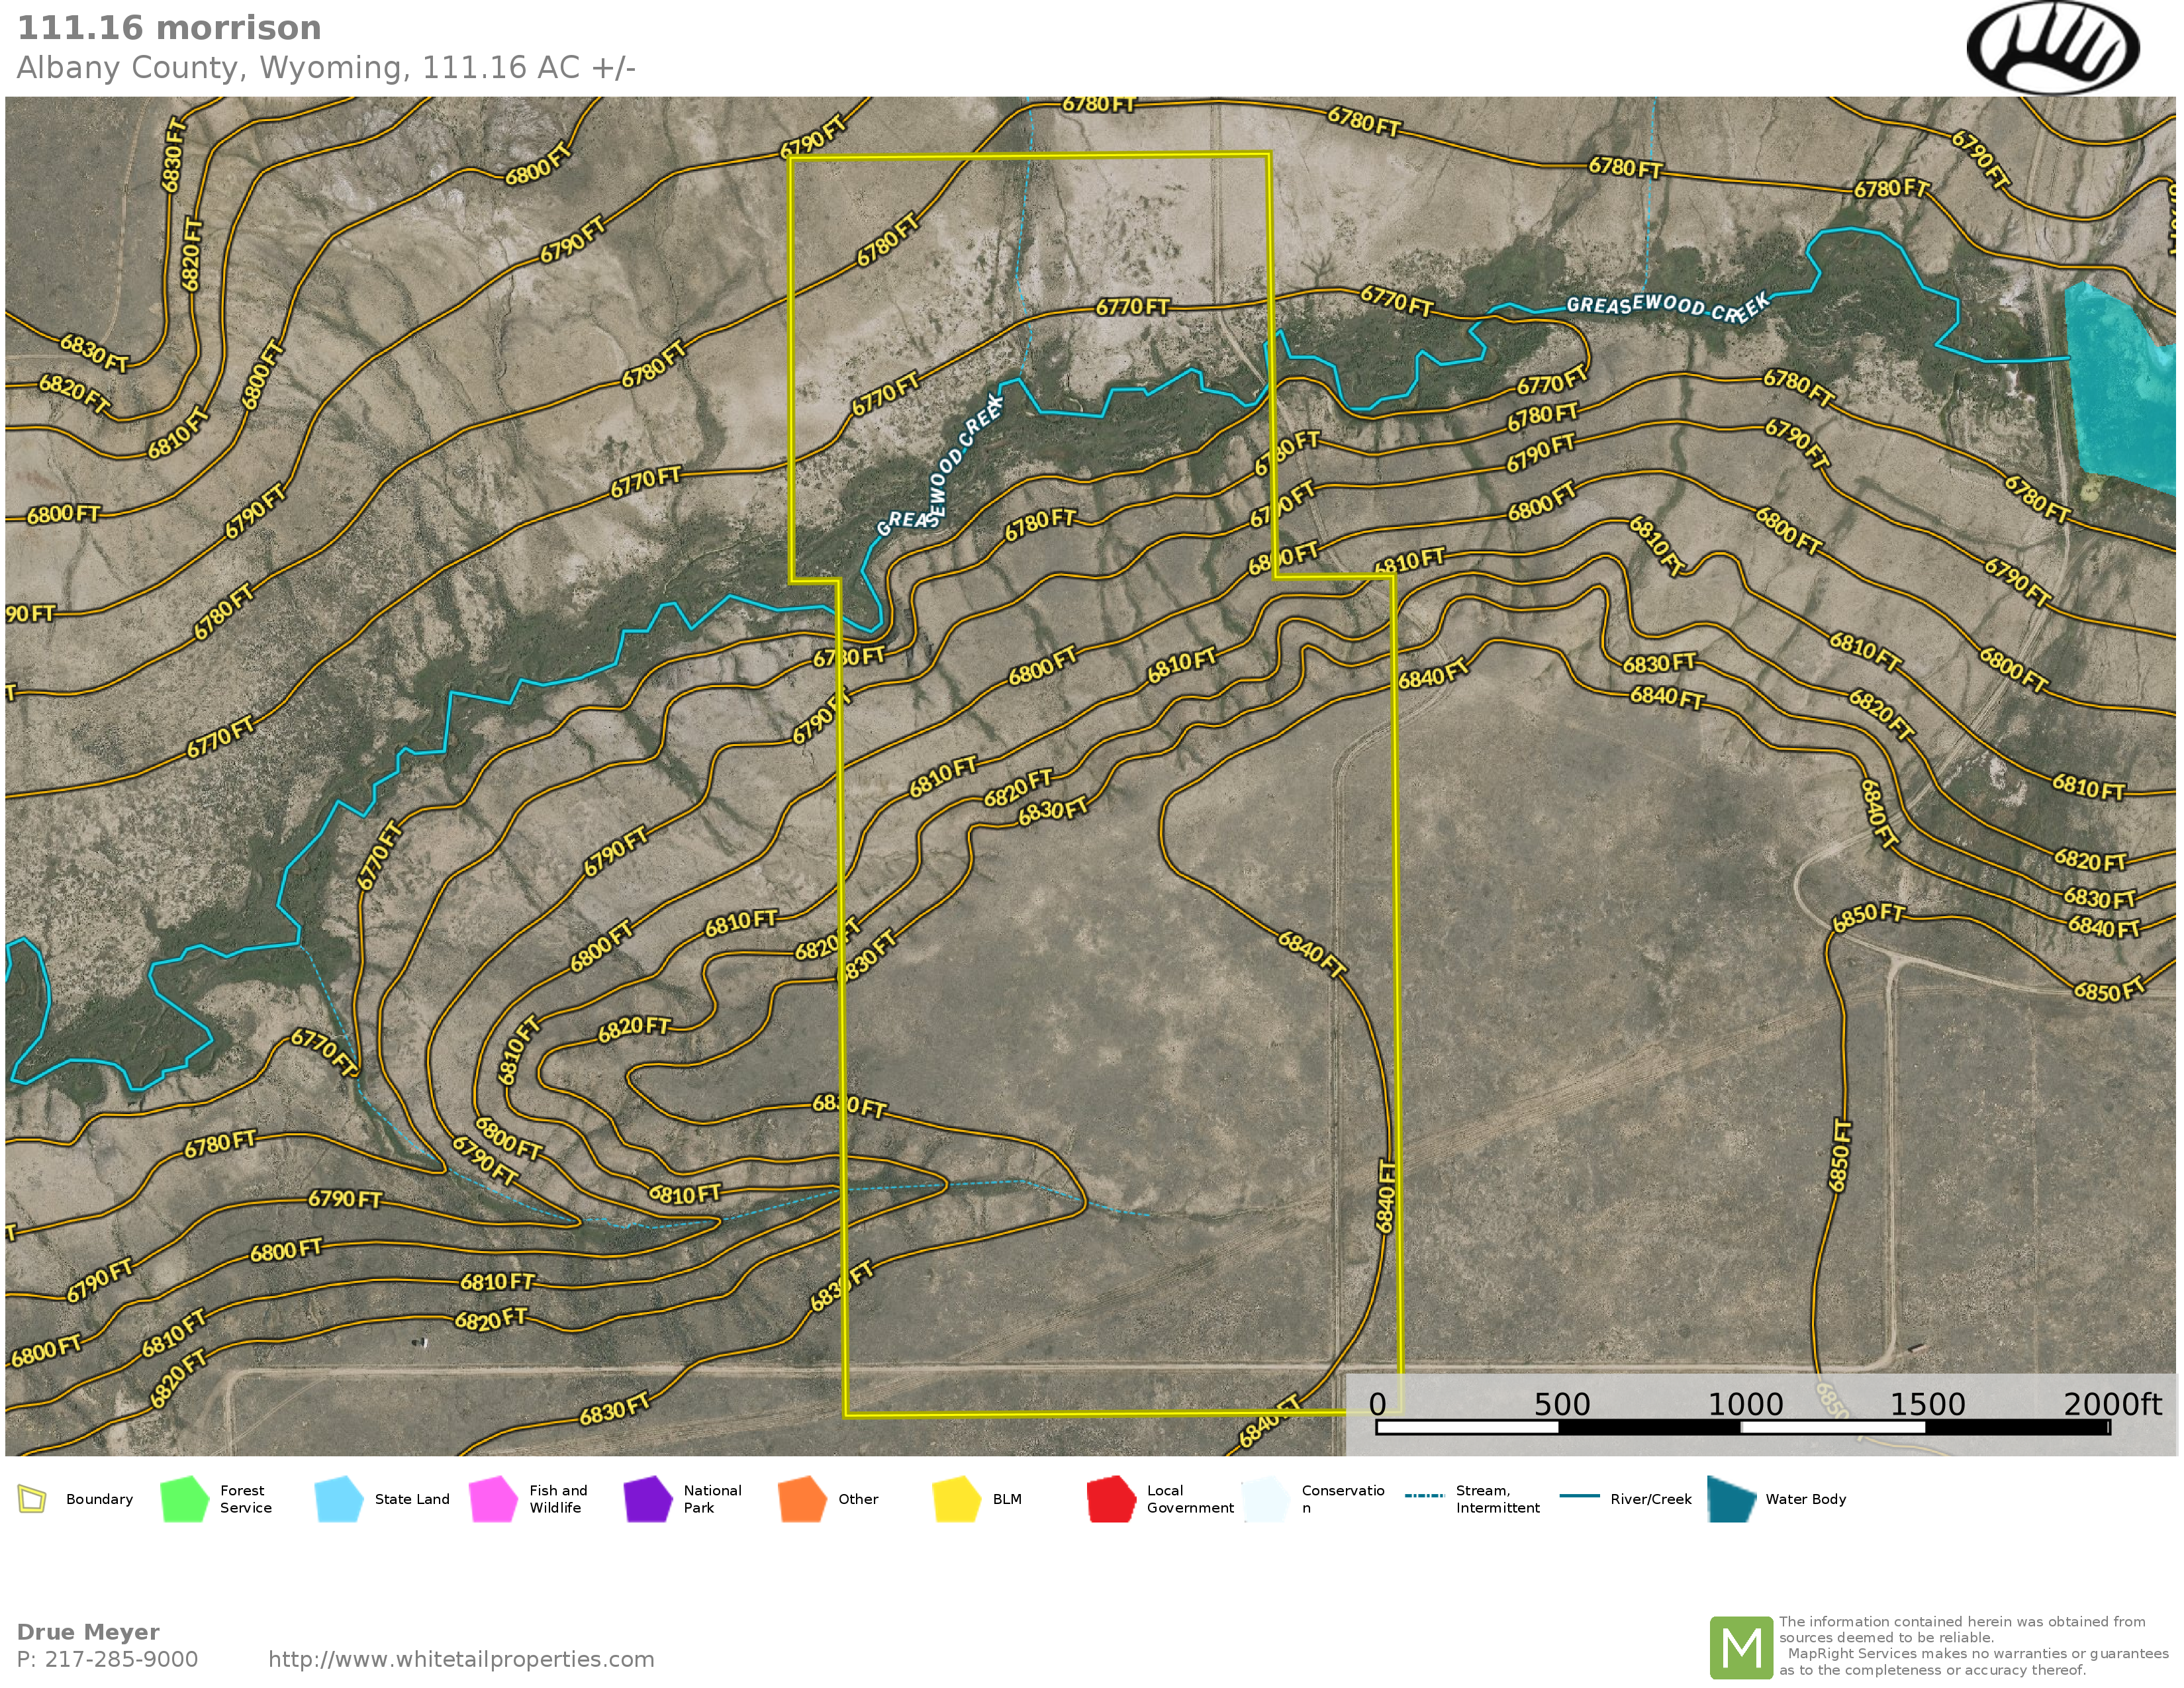2184x1688 pixels.
Task: Click the purple National Park legend icon
Action: (x=647, y=1499)
